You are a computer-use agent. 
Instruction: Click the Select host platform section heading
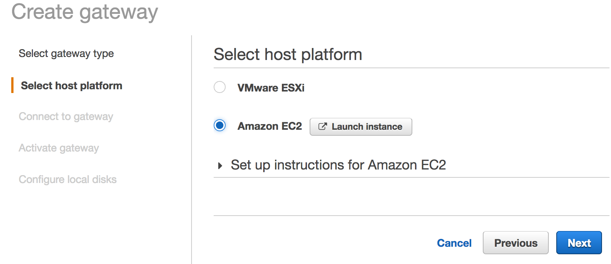point(288,54)
